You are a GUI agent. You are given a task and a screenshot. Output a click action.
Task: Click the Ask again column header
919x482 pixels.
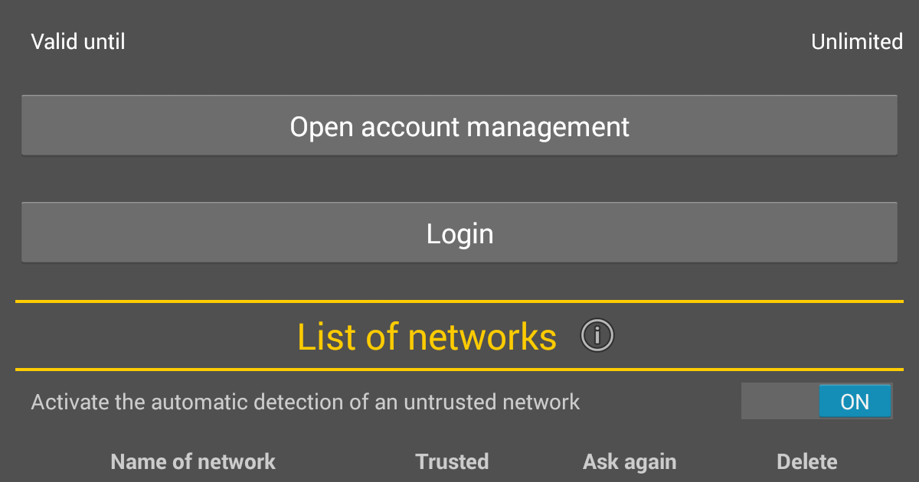630,461
